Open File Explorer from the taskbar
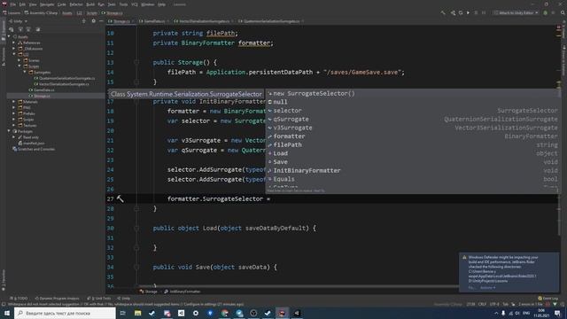This screenshot has width=567, height=319. (138, 313)
